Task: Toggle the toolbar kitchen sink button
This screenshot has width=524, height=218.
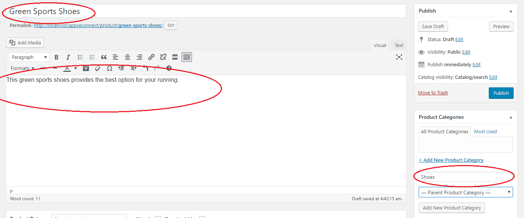Action: (x=187, y=57)
